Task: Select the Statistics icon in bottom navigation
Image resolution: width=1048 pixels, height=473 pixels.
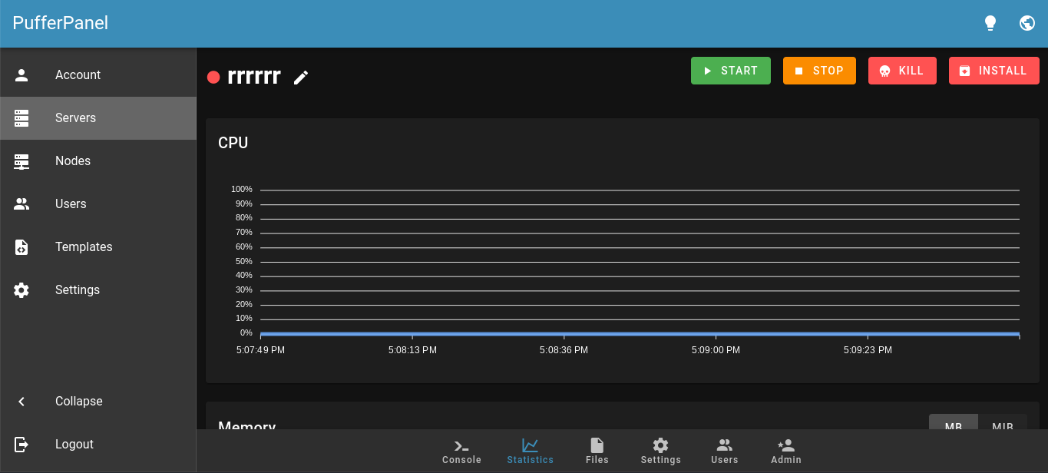Action: (x=530, y=451)
